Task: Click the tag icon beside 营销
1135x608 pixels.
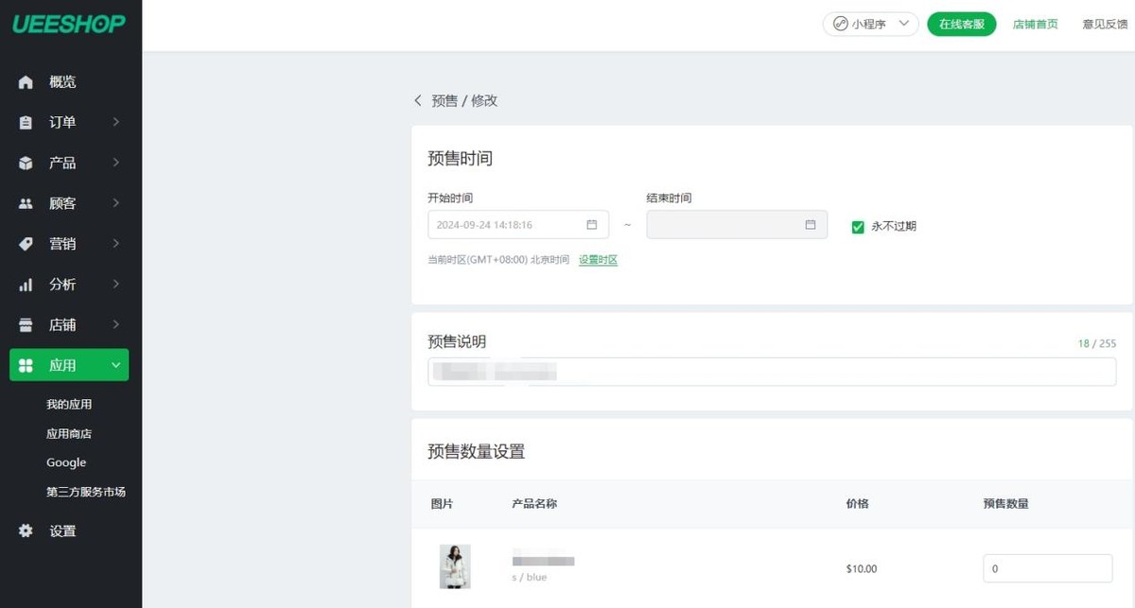Action: point(26,244)
